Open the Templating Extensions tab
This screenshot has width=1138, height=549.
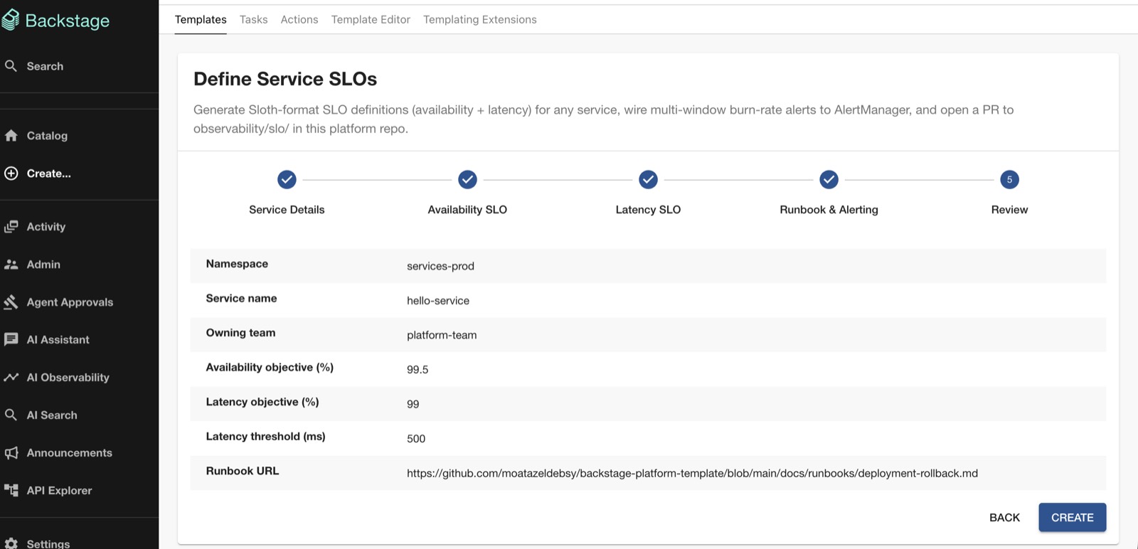tap(480, 19)
